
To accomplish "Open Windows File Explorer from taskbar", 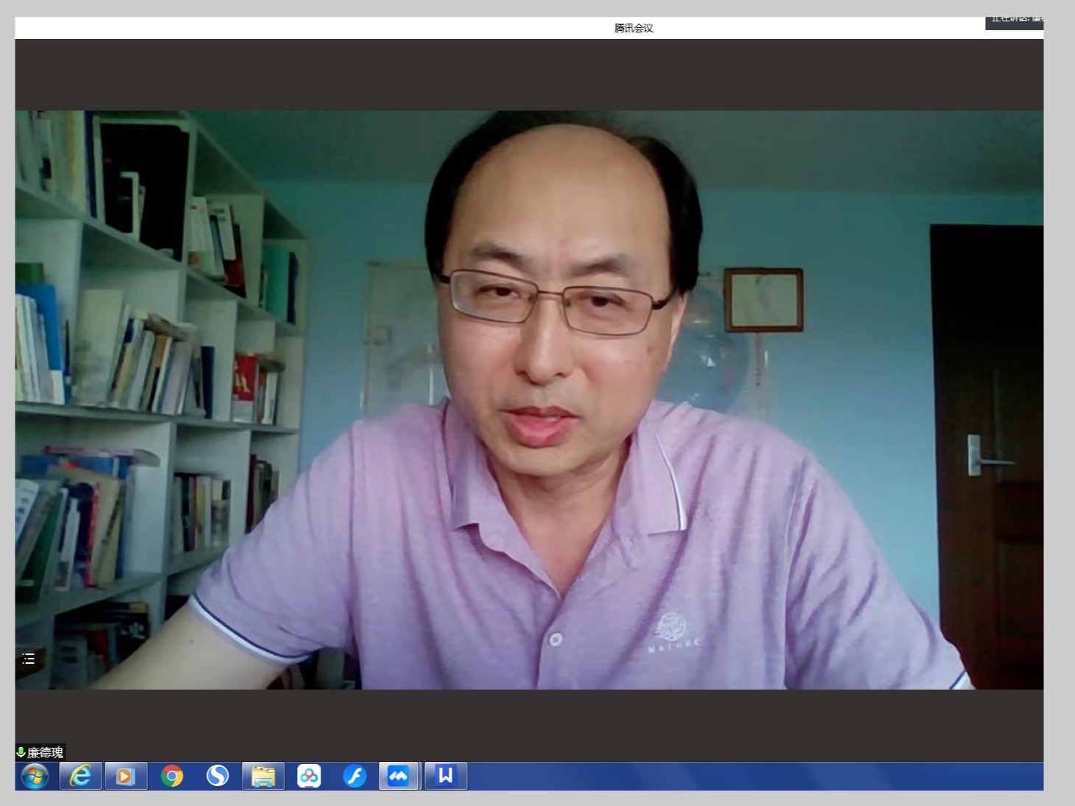I will point(263,776).
